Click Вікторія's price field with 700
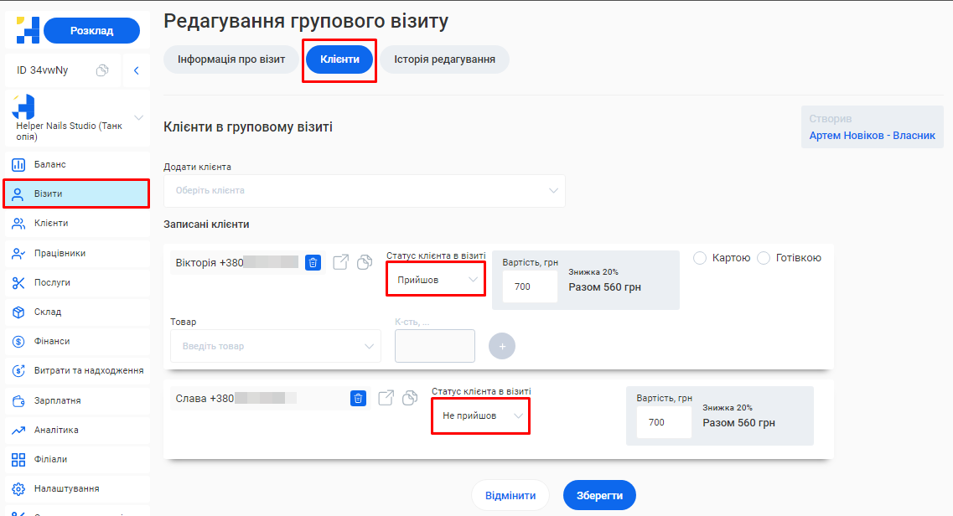Screen dimensions: 953x516 (530, 286)
